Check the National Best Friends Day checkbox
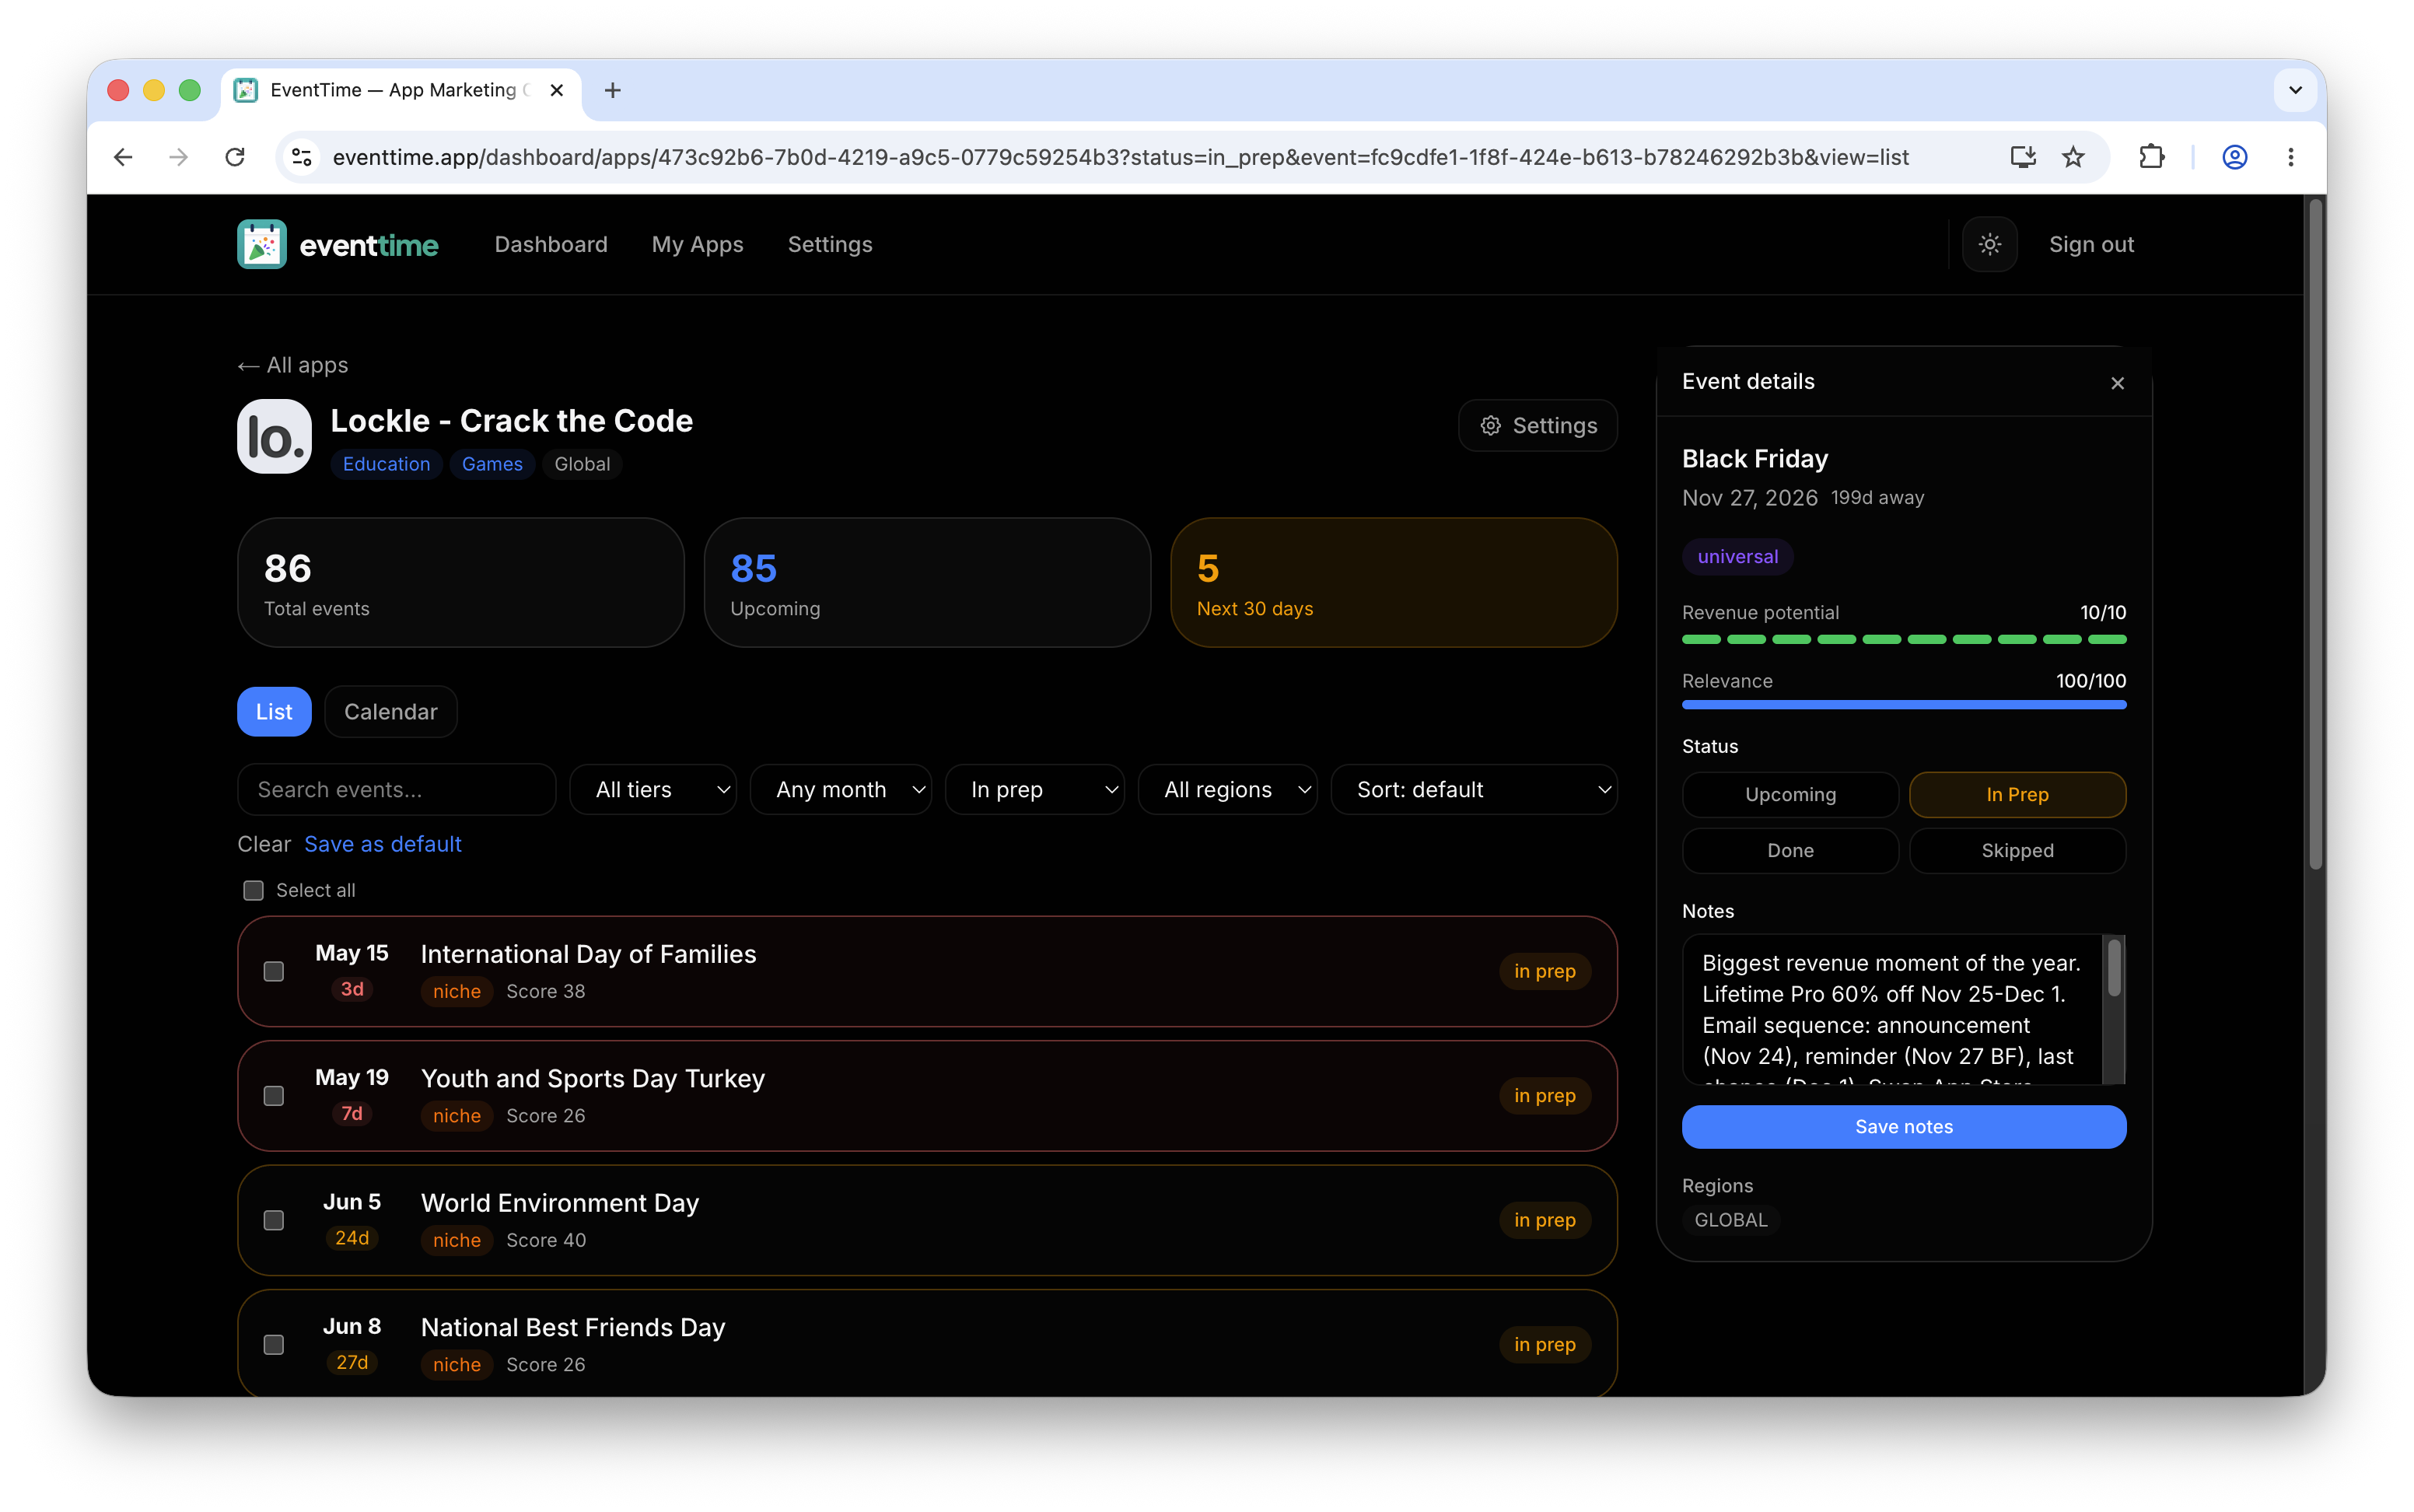 pyautogui.click(x=274, y=1345)
